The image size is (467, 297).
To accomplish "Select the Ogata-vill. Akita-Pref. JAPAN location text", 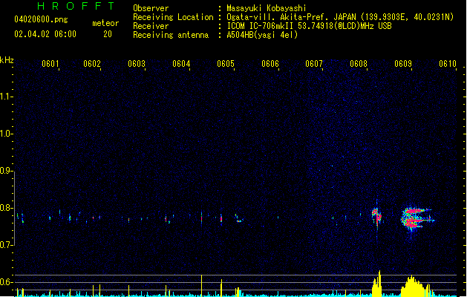I will [x=340, y=17].
